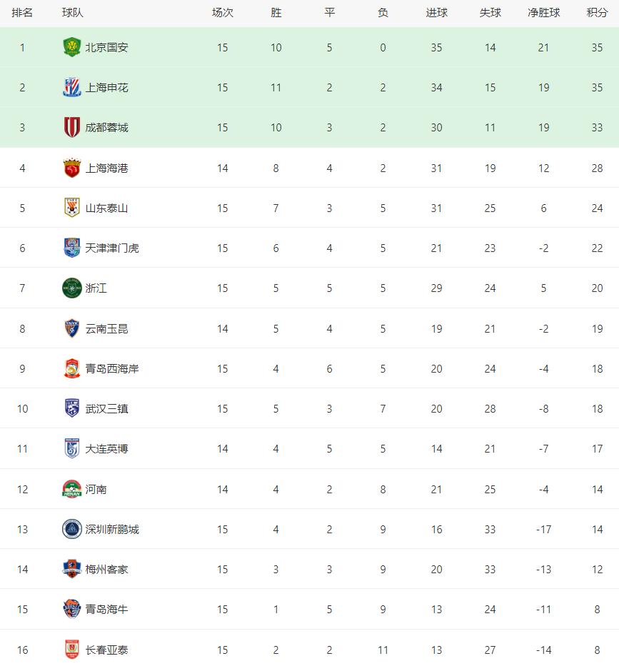This screenshot has height=666, width=619.
Task: Sort table by 积分 column header
Action: [597, 13]
